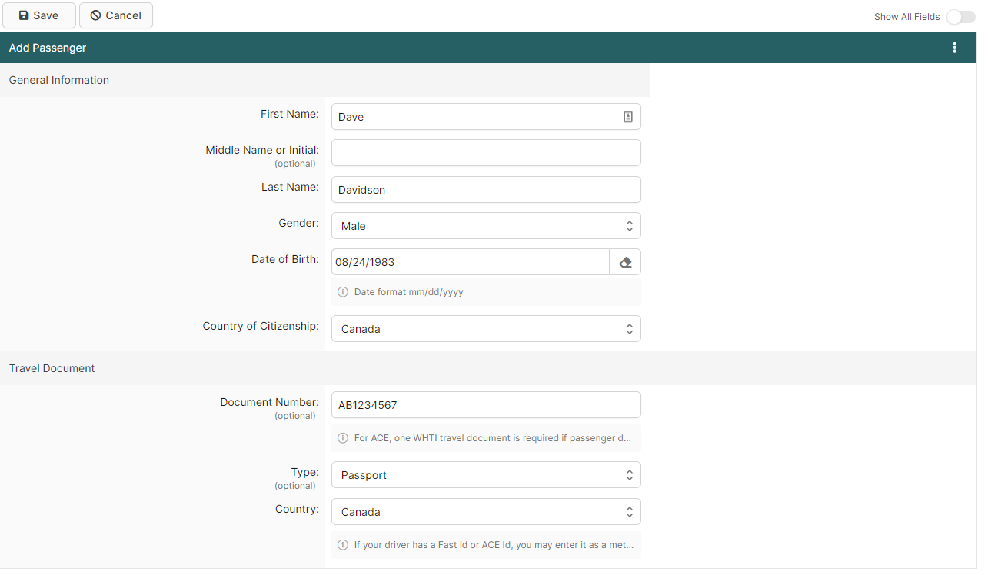Expand the Country of Citizenship dropdown

[x=486, y=329]
